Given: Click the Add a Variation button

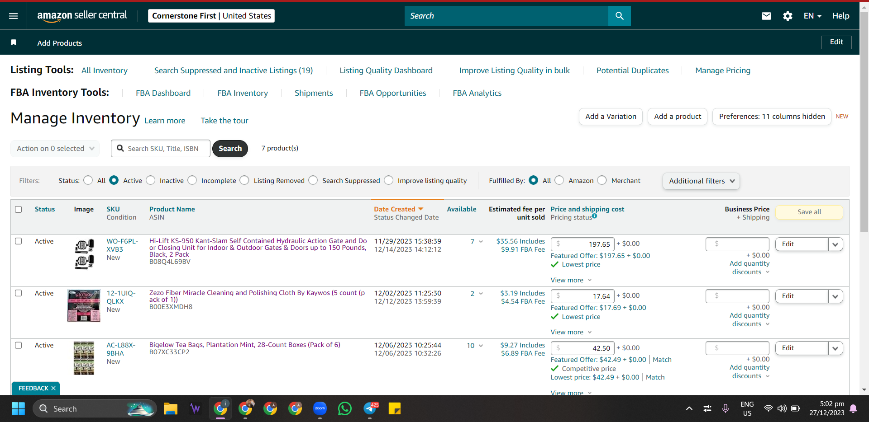Looking at the screenshot, I should pyautogui.click(x=611, y=117).
